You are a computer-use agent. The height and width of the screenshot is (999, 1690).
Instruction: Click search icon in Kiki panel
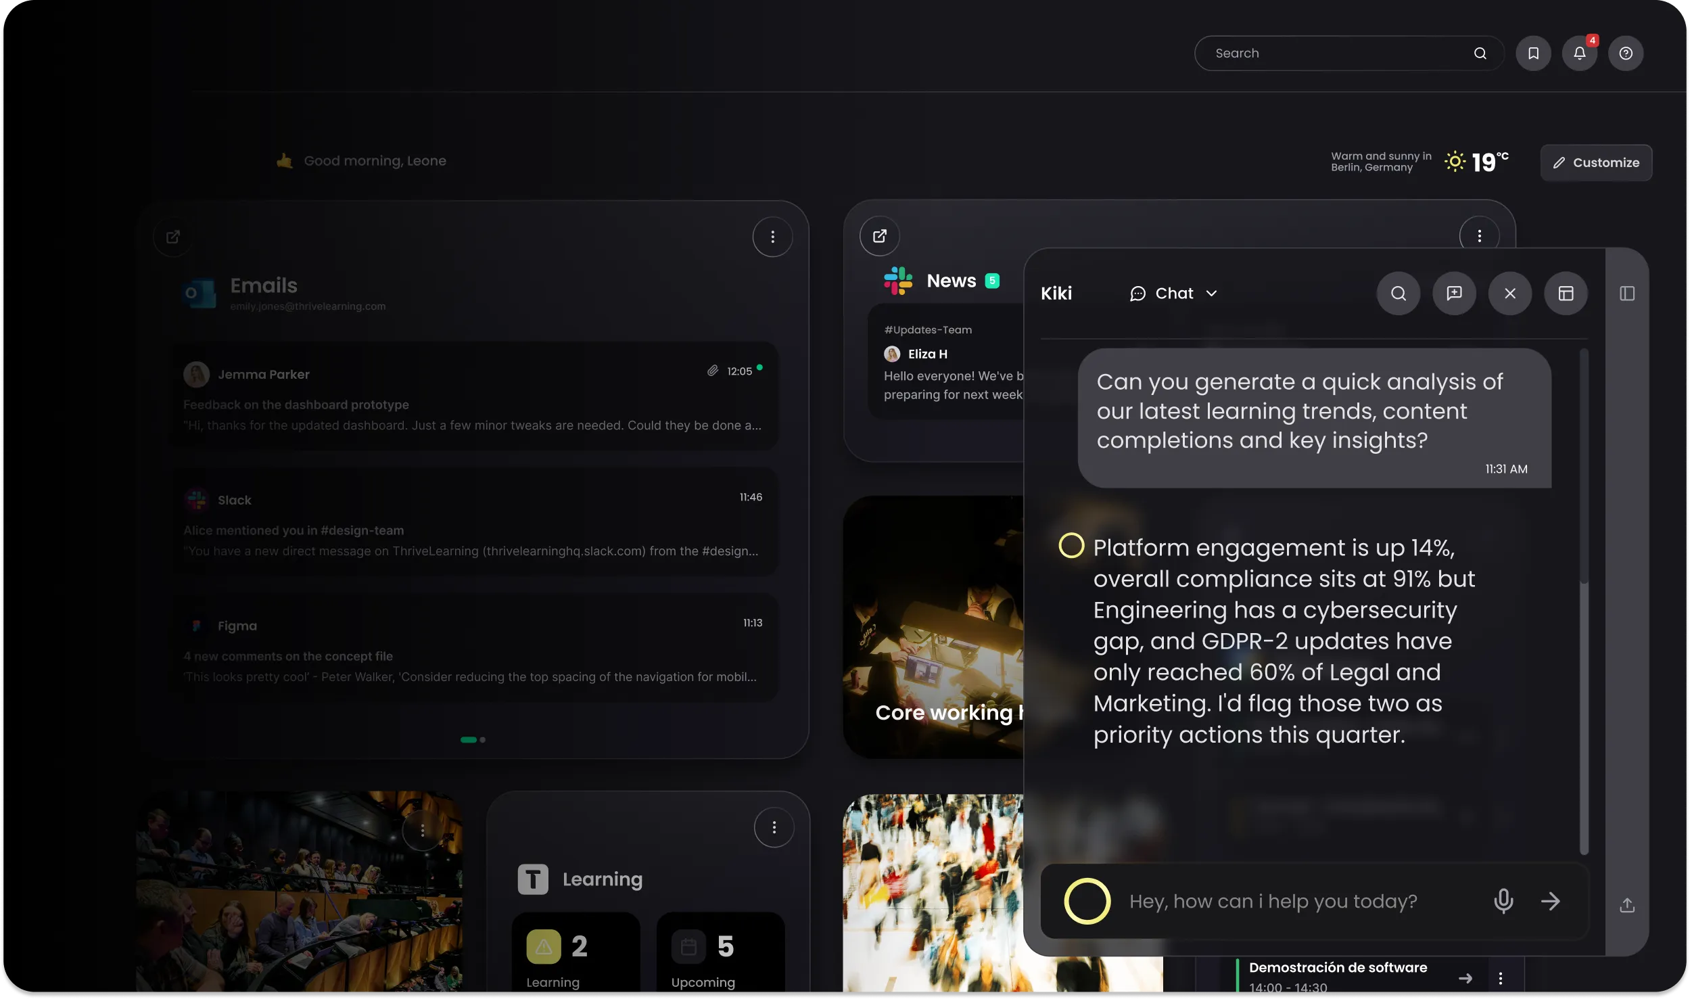click(x=1398, y=294)
